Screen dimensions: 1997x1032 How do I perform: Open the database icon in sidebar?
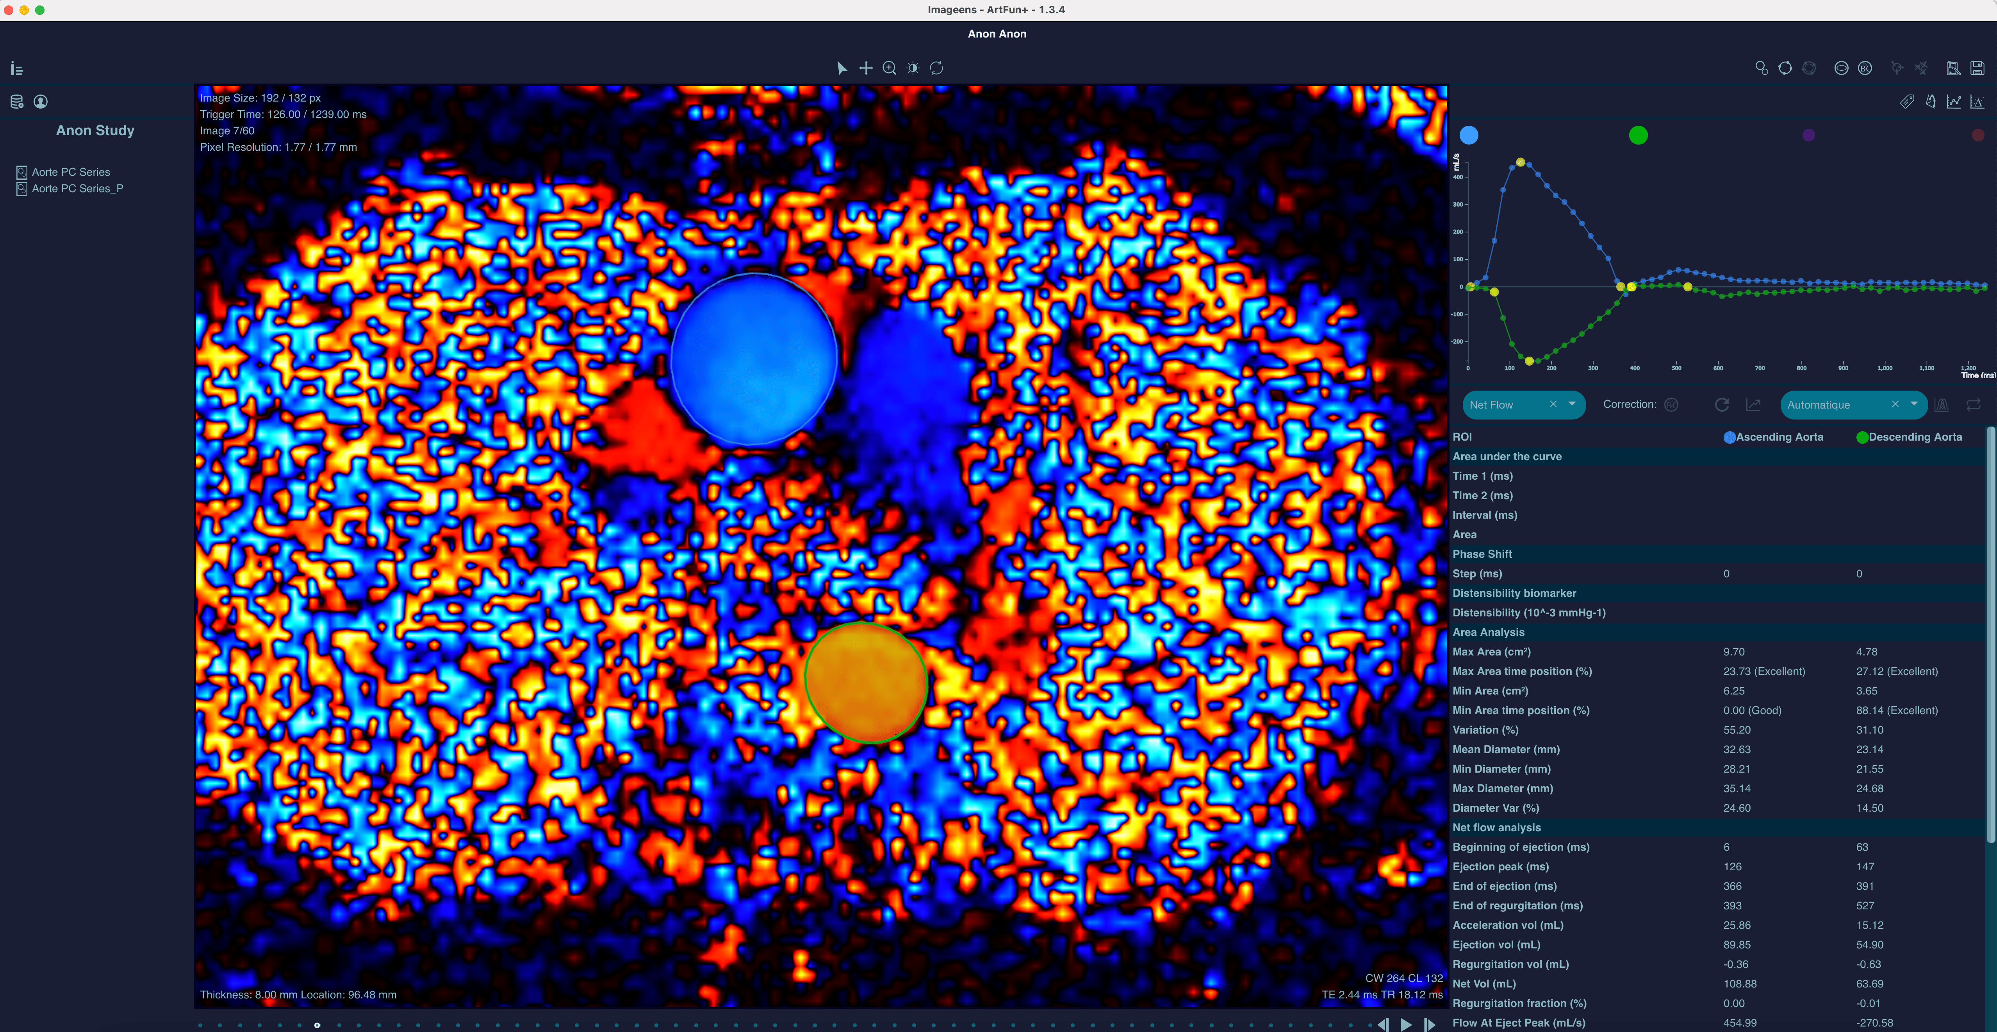16,102
